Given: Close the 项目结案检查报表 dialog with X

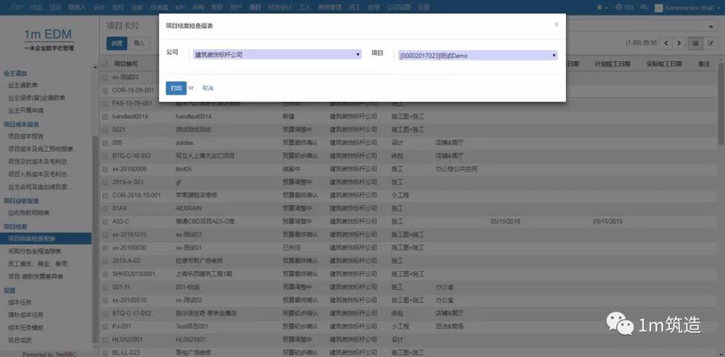Looking at the screenshot, I should click(x=556, y=25).
